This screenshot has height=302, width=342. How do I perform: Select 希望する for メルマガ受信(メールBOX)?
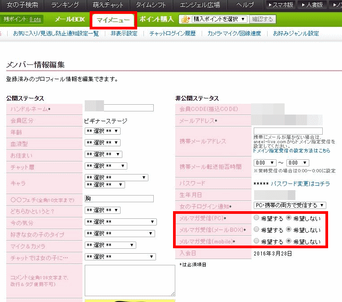coord(256,230)
